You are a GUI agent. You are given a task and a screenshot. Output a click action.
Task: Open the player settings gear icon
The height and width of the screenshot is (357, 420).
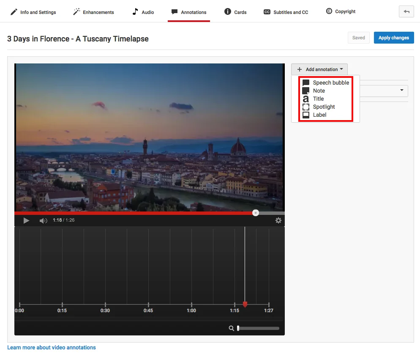point(278,220)
